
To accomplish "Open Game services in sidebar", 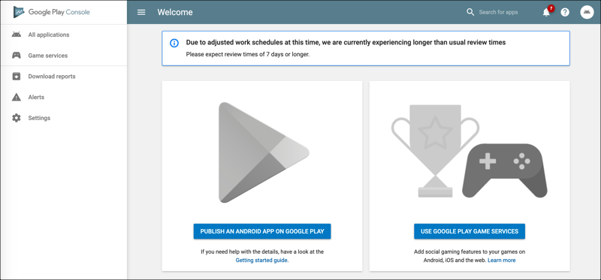I will click(64, 56).
